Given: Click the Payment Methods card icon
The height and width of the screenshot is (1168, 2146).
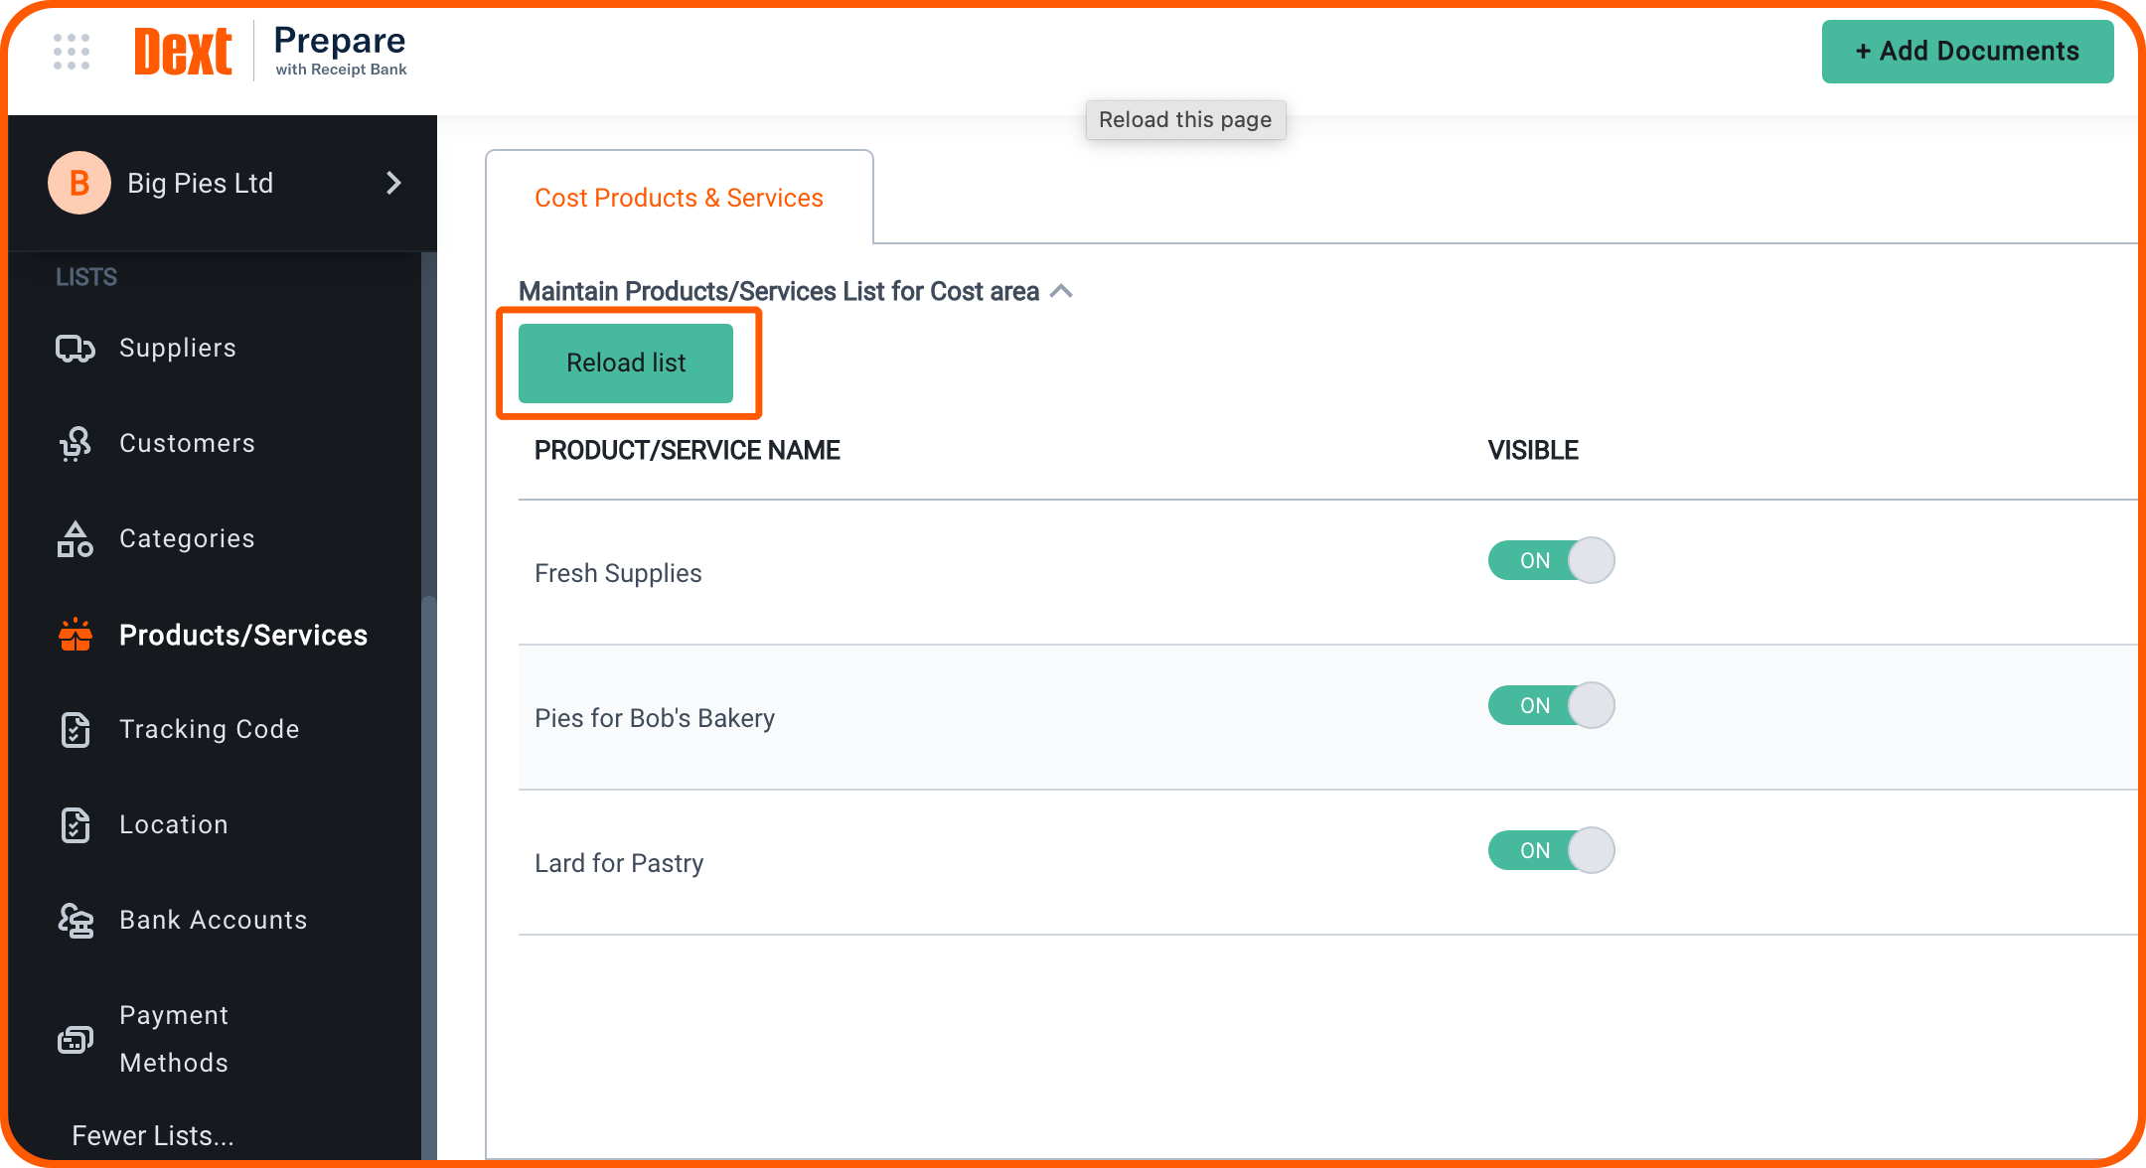Looking at the screenshot, I should (x=76, y=1040).
